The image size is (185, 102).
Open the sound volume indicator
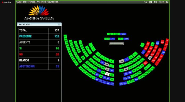point(155,2)
